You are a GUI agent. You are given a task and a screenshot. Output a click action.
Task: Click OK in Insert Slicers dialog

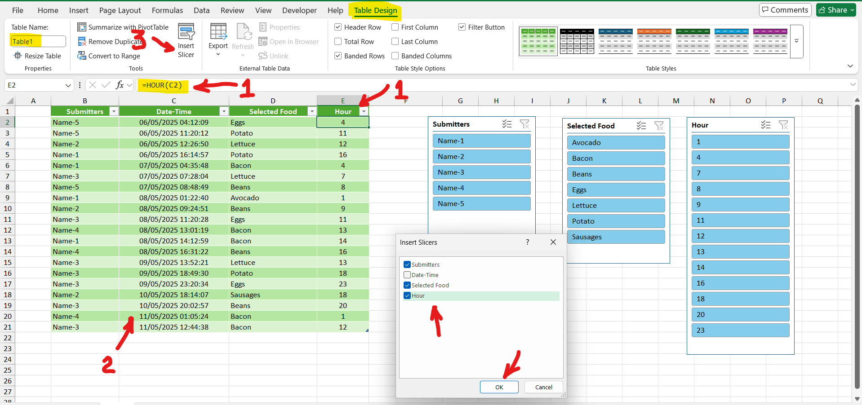coord(499,387)
